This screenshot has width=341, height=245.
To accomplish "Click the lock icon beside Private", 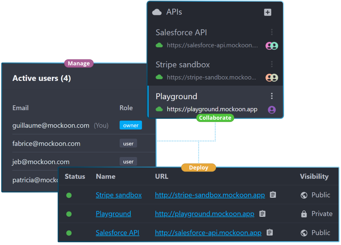I will pyautogui.click(x=304, y=214).
